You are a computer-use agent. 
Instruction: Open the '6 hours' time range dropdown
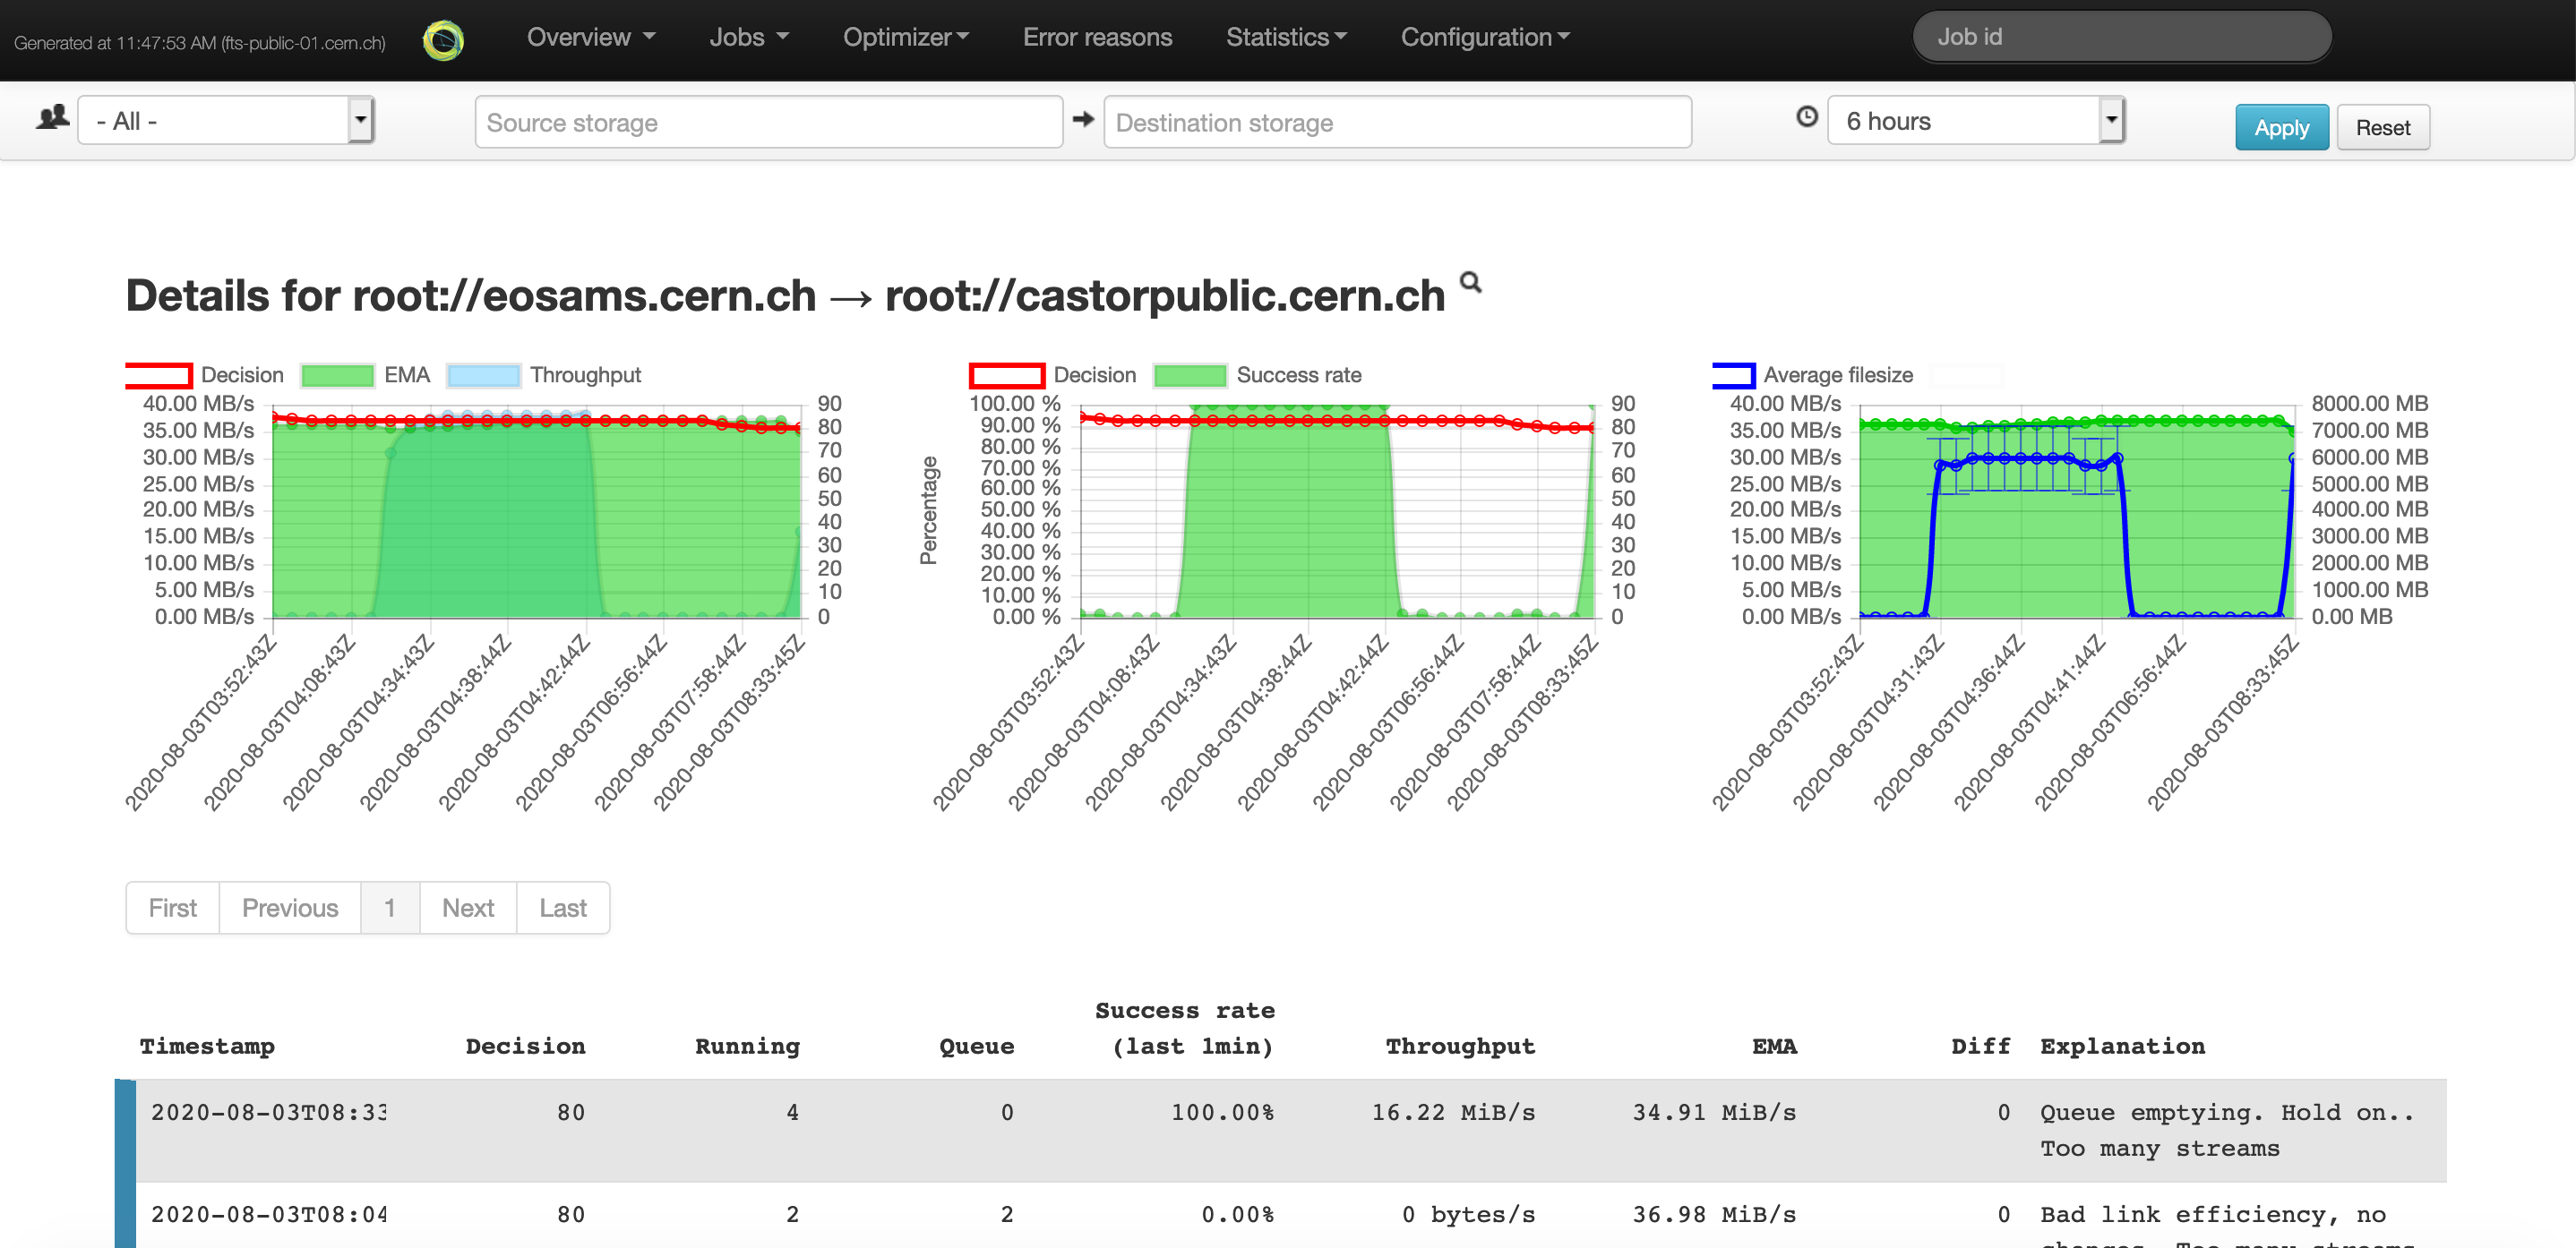click(1975, 121)
